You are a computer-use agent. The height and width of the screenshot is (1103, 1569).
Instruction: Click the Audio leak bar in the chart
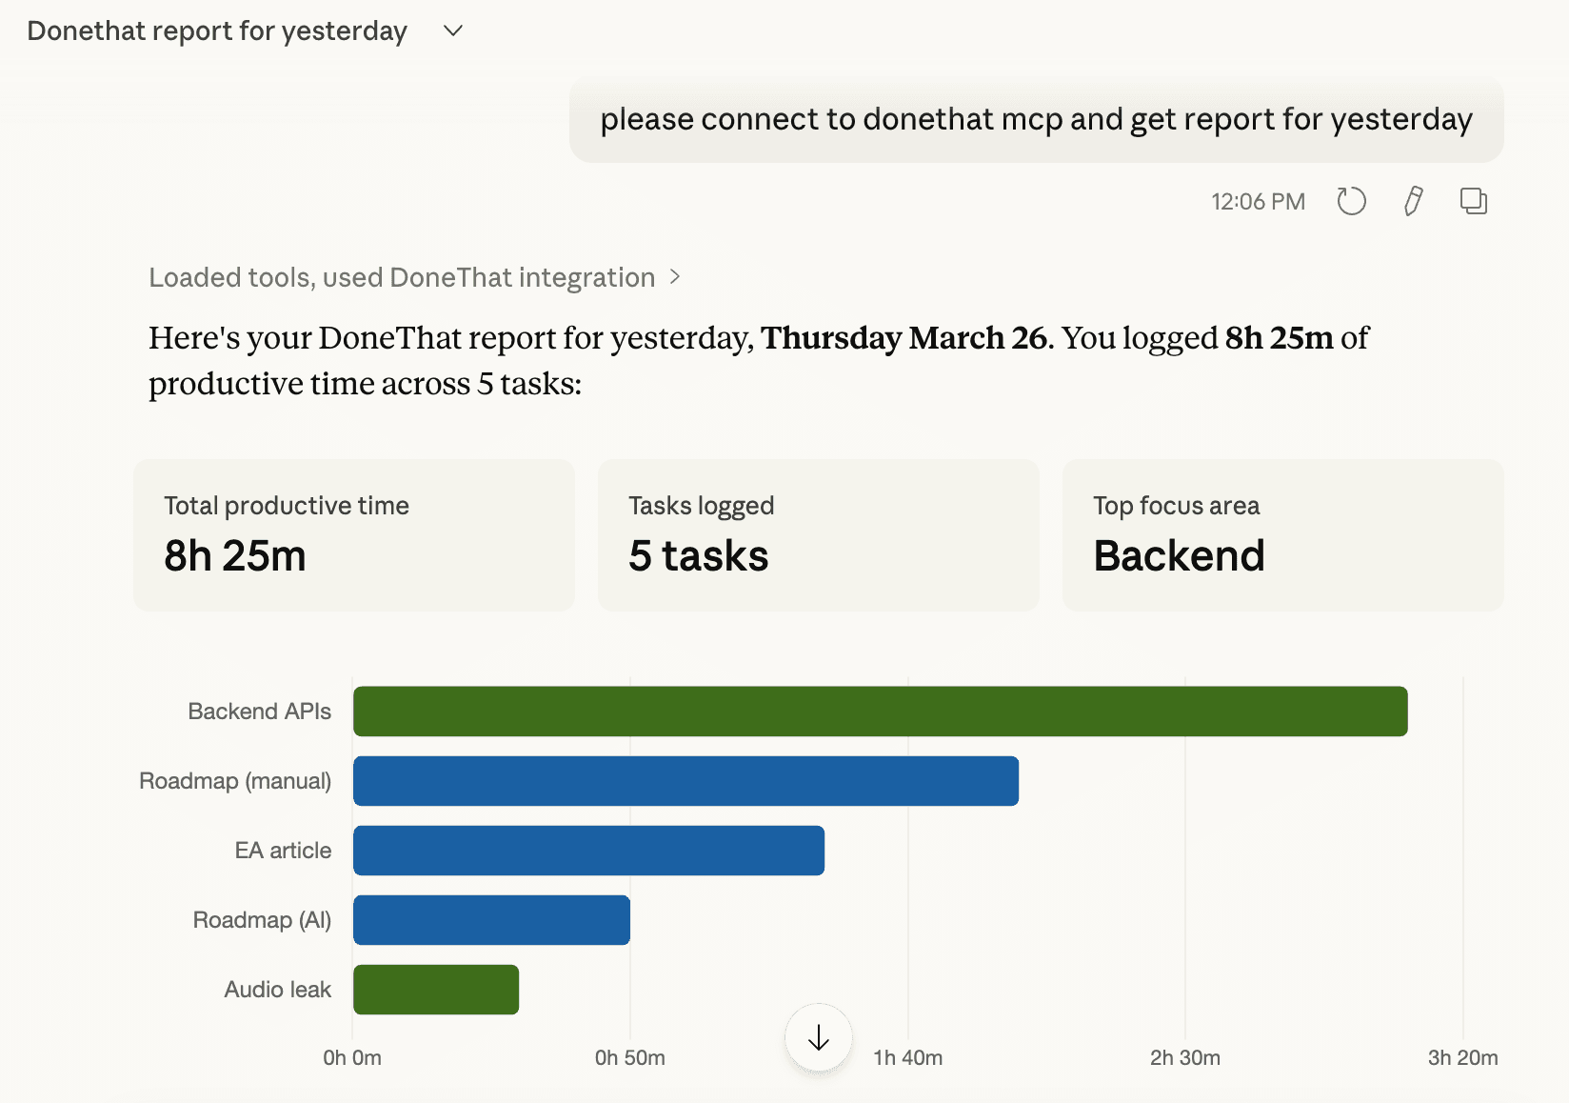435,990
